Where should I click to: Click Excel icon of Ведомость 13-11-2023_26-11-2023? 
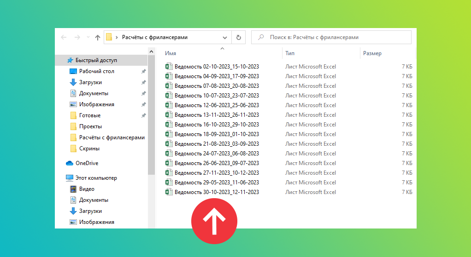point(169,114)
